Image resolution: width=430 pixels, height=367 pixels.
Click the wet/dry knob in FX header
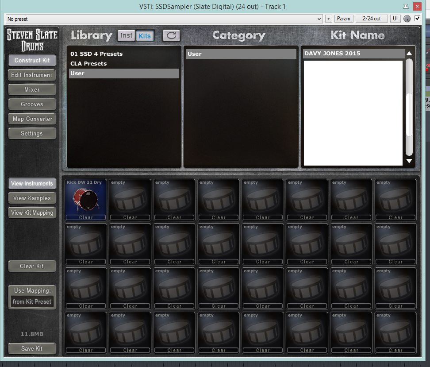[x=407, y=19]
